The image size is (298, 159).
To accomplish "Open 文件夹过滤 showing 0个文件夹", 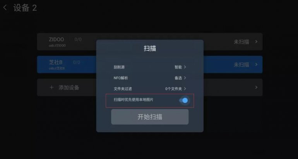I will click(x=150, y=89).
